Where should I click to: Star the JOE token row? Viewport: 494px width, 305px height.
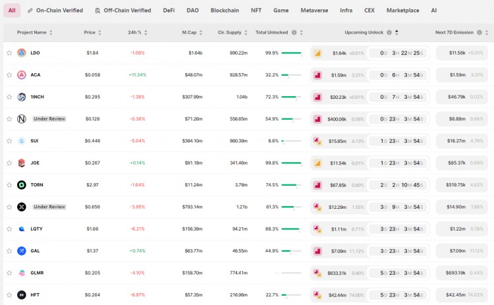9,163
